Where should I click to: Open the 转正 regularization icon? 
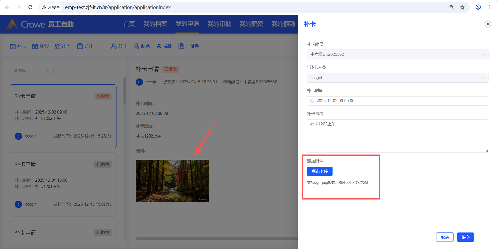(114, 46)
